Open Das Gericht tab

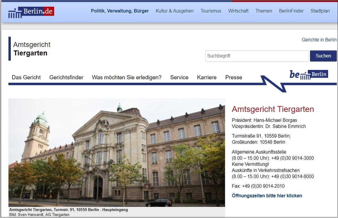[x=26, y=77]
